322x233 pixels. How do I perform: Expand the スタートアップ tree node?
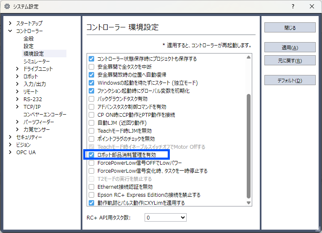[10, 23]
